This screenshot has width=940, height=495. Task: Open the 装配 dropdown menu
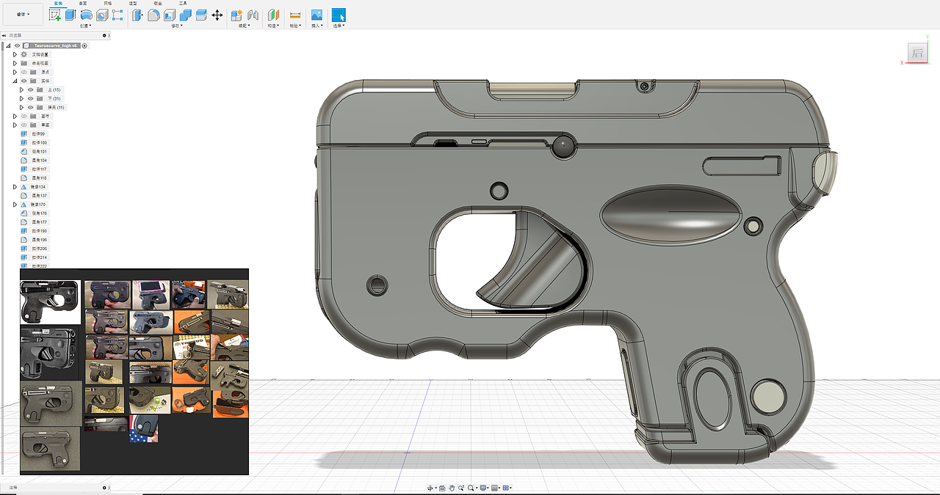click(245, 26)
